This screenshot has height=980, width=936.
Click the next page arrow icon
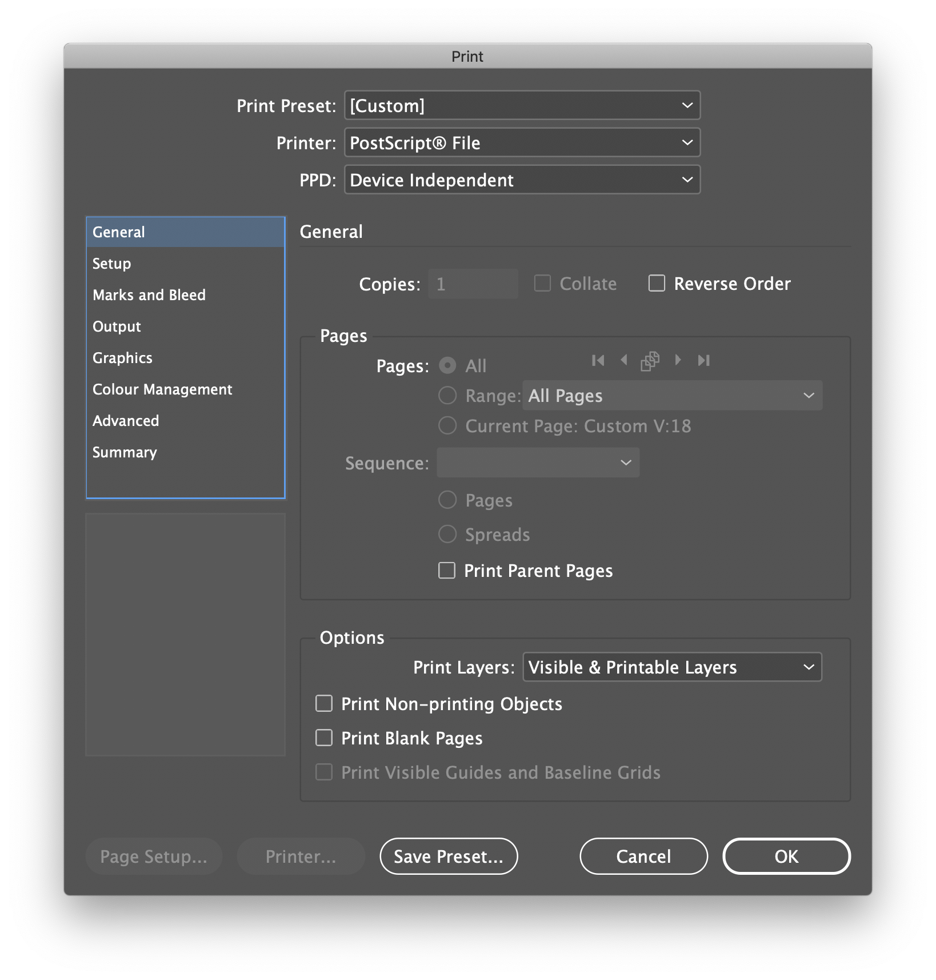tap(678, 360)
